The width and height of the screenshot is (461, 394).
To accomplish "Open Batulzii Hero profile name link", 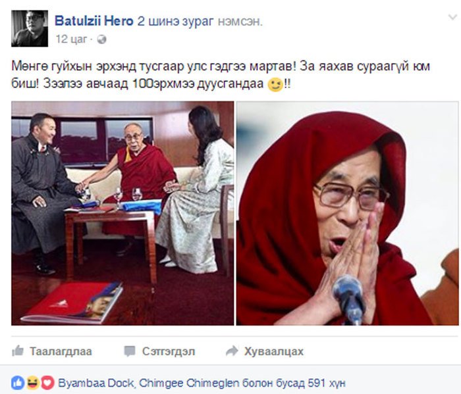I will point(94,21).
